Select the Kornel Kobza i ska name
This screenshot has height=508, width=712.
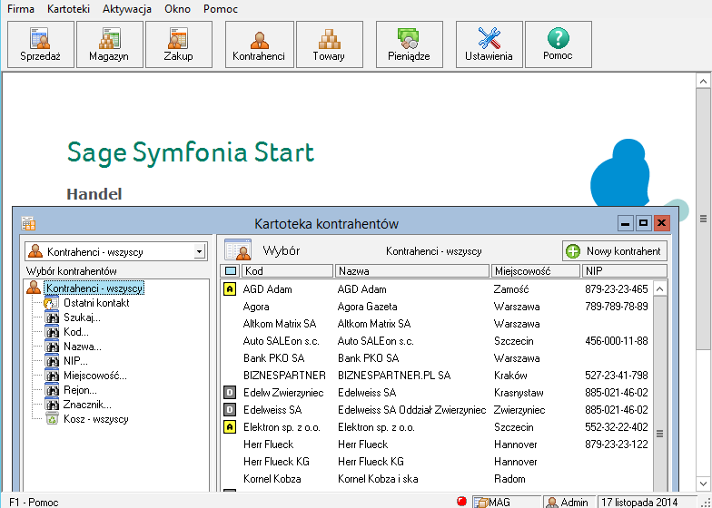pyautogui.click(x=378, y=479)
